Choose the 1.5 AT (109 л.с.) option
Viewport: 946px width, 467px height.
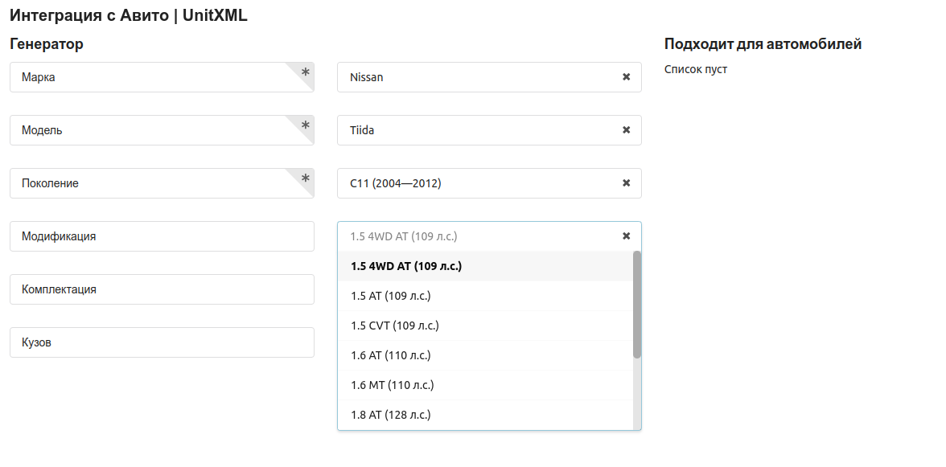click(485, 296)
